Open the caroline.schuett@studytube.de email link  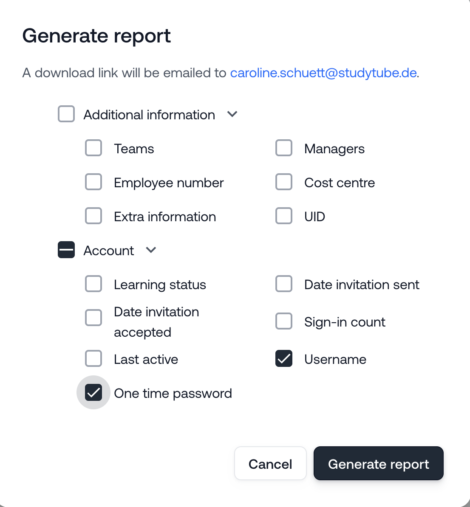coord(323,73)
